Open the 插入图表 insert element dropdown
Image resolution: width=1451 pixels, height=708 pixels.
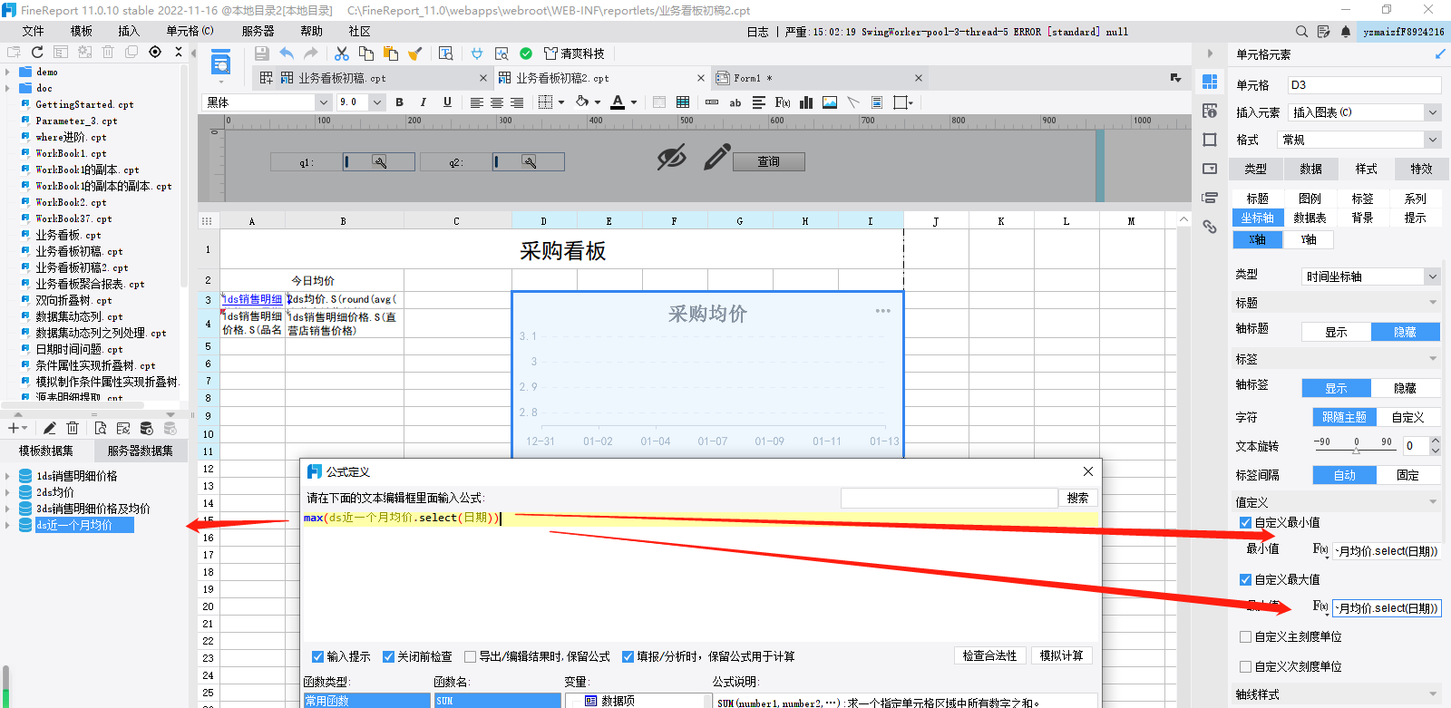pos(1432,112)
